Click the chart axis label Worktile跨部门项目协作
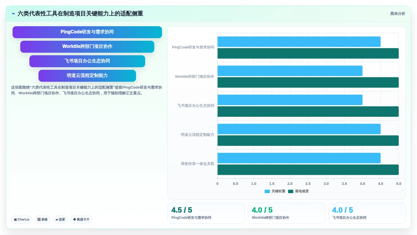 [195, 77]
